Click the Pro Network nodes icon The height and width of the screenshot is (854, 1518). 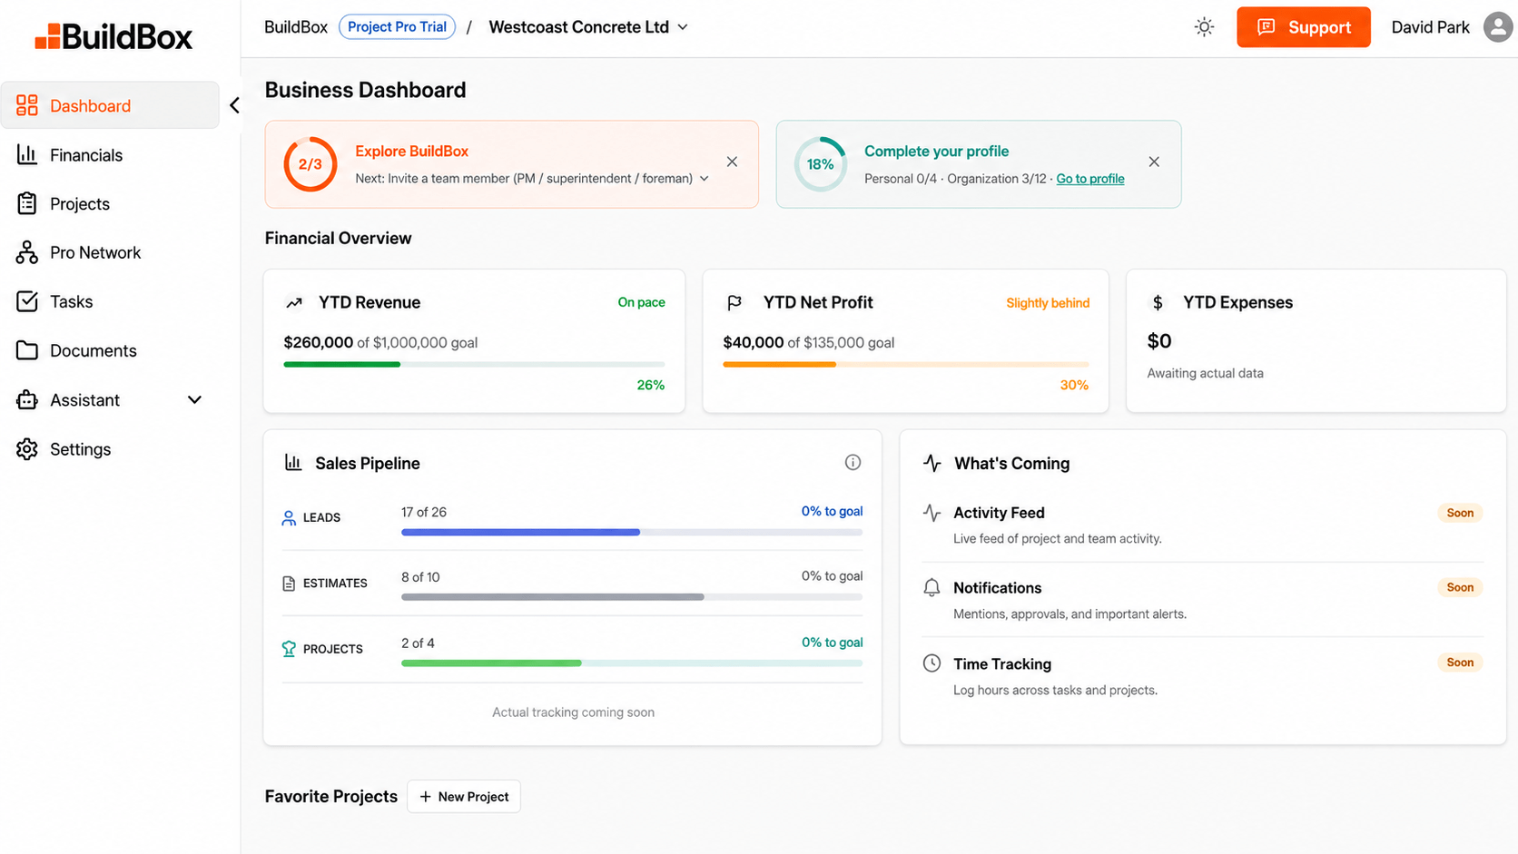(x=27, y=252)
